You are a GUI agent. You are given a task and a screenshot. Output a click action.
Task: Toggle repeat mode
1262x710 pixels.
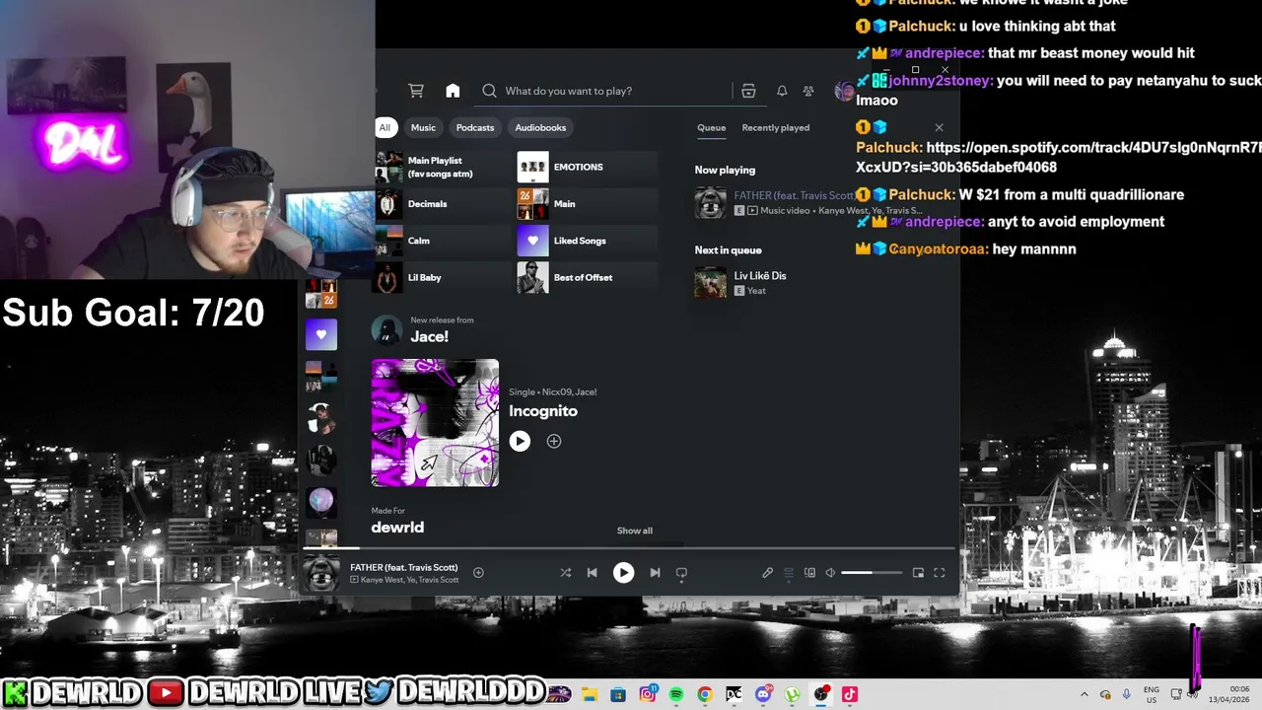pos(681,572)
